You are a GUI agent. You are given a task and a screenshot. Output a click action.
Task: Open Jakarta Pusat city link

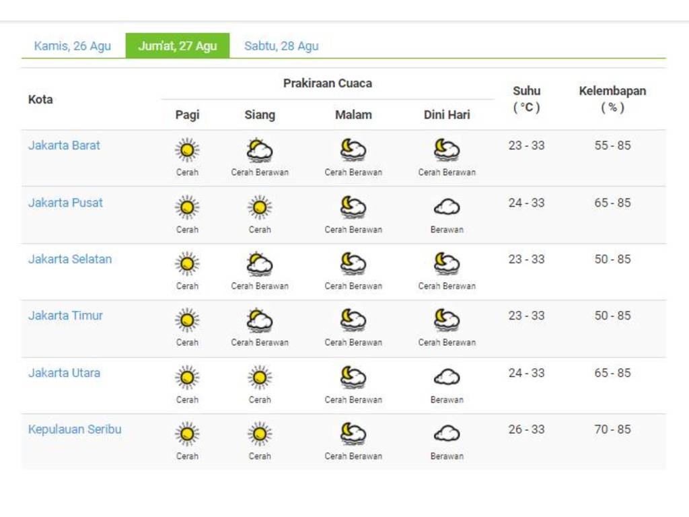pyautogui.click(x=65, y=203)
